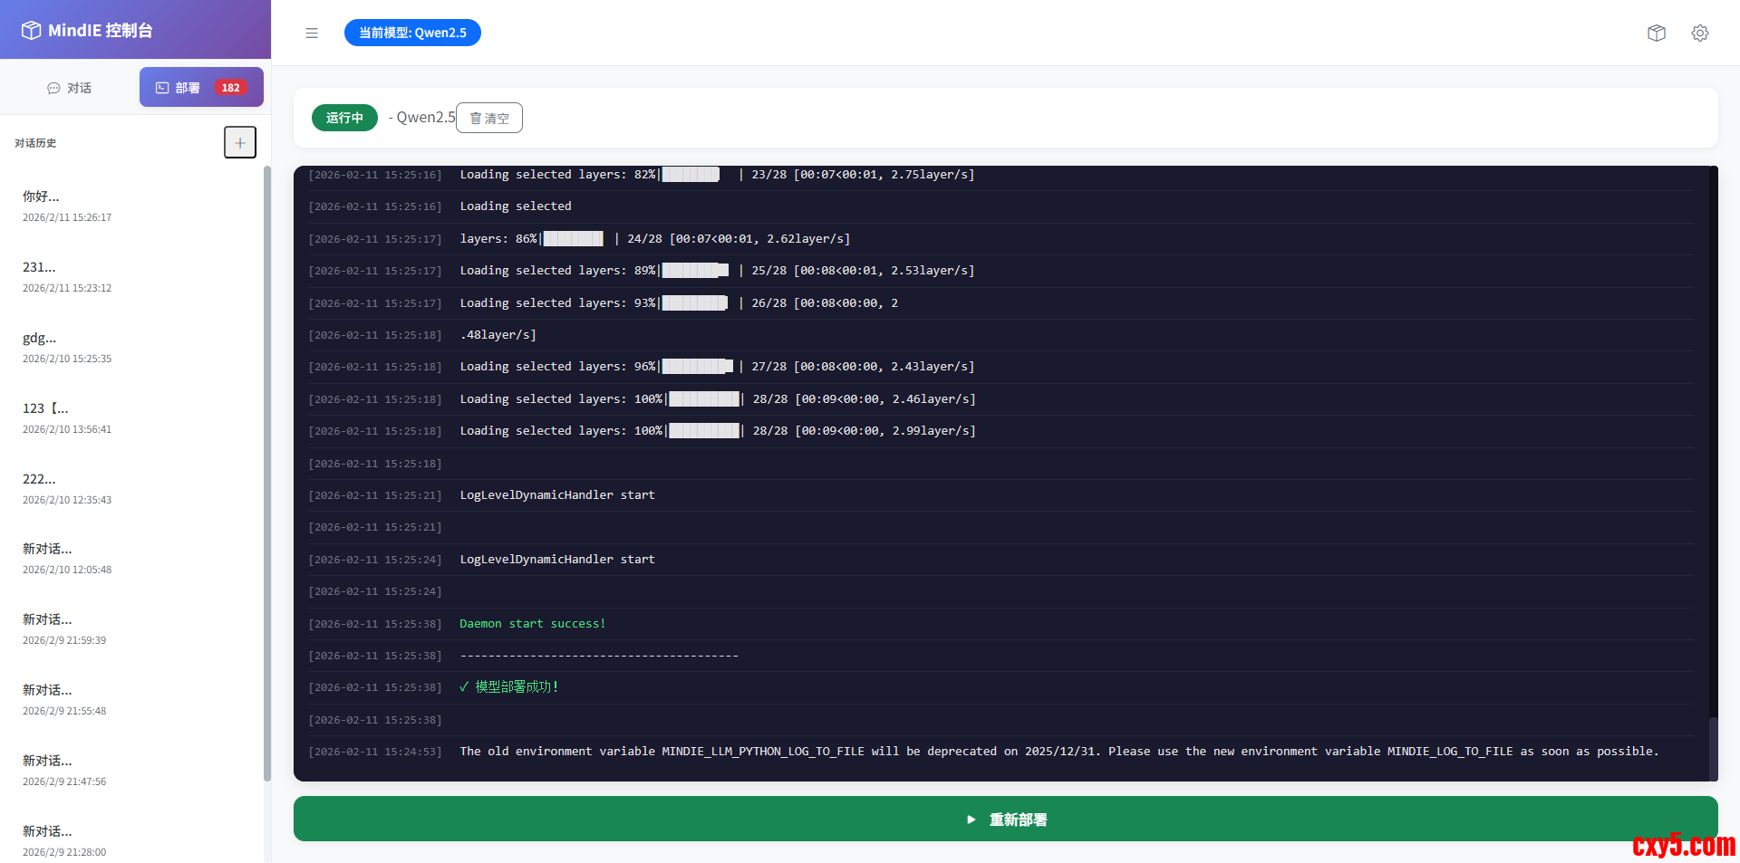This screenshot has height=863, width=1740.
Task: Click the sidebar history scrollbar
Action: pos(267,473)
